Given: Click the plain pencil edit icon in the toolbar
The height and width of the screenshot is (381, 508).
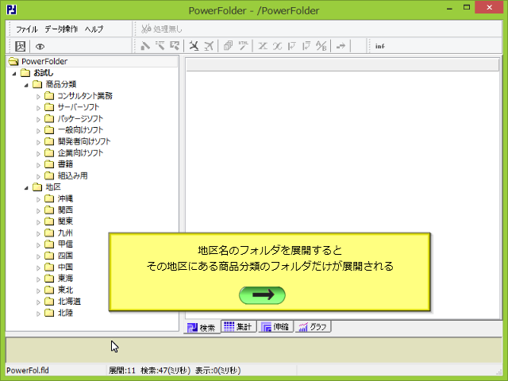Looking at the screenshot, I should coord(145,46).
